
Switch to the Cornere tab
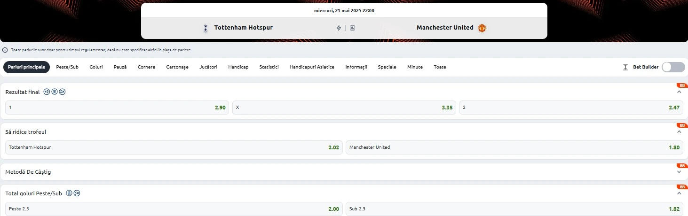pyautogui.click(x=146, y=67)
